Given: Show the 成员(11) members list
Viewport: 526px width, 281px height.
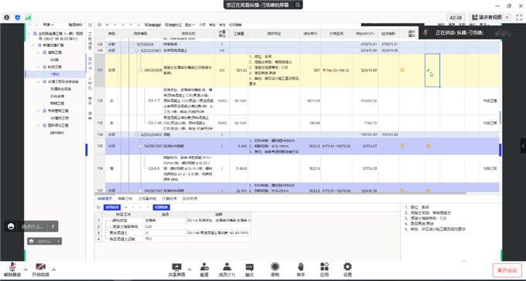Looking at the screenshot, I should pyautogui.click(x=227, y=269).
